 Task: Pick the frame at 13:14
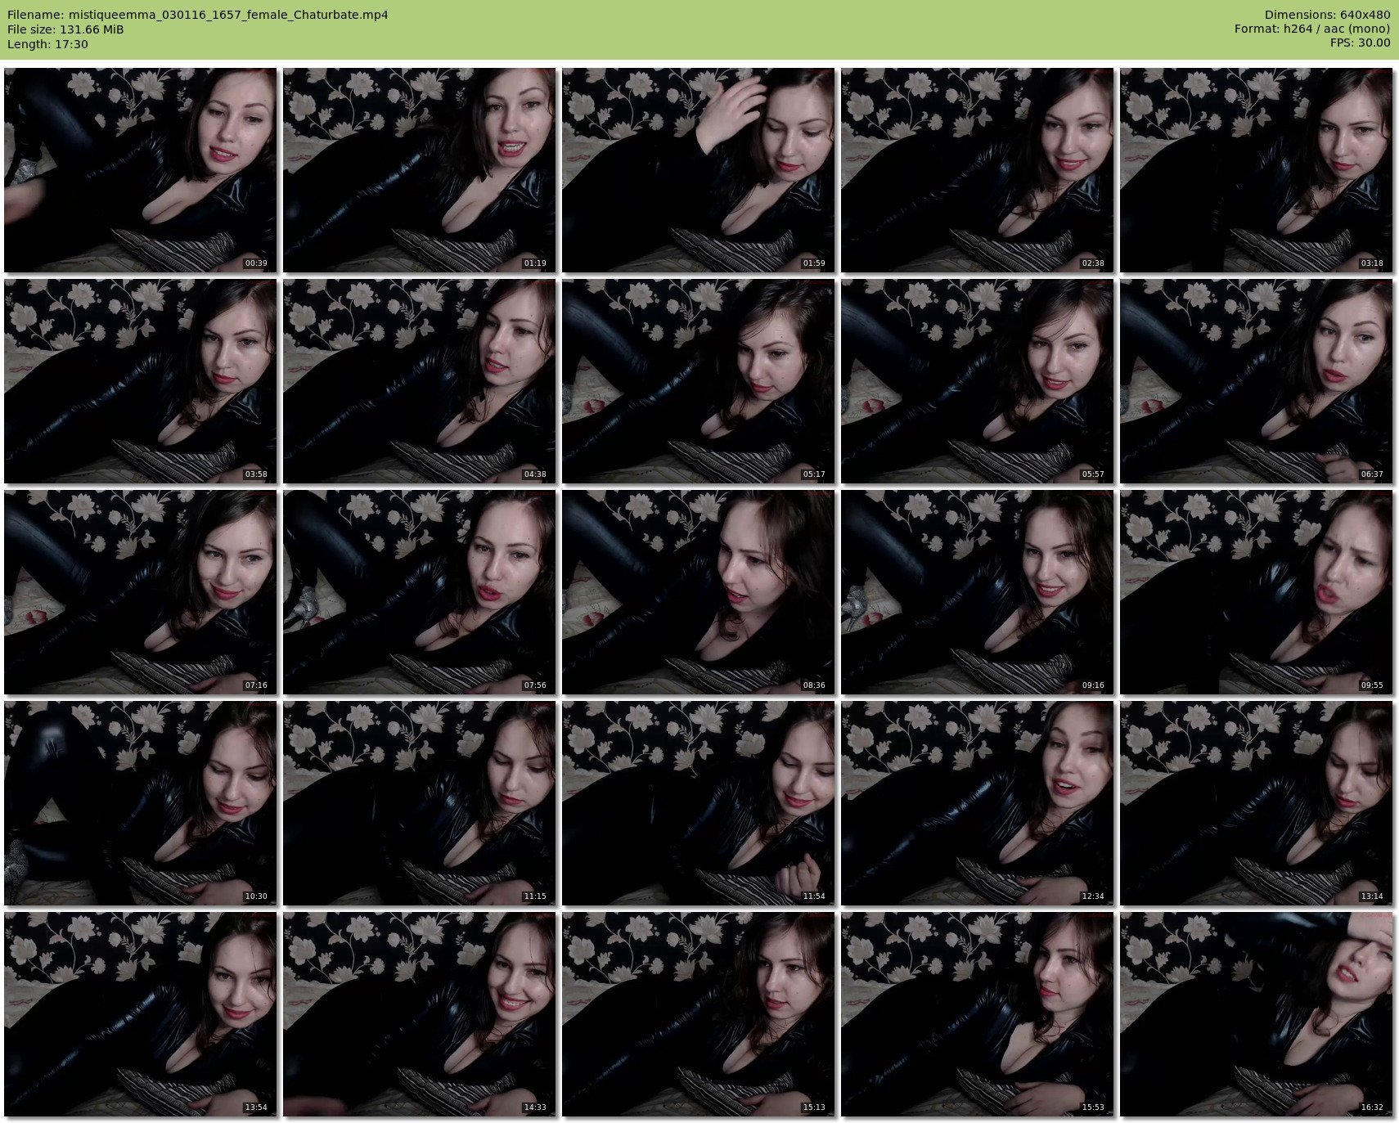1257,803
